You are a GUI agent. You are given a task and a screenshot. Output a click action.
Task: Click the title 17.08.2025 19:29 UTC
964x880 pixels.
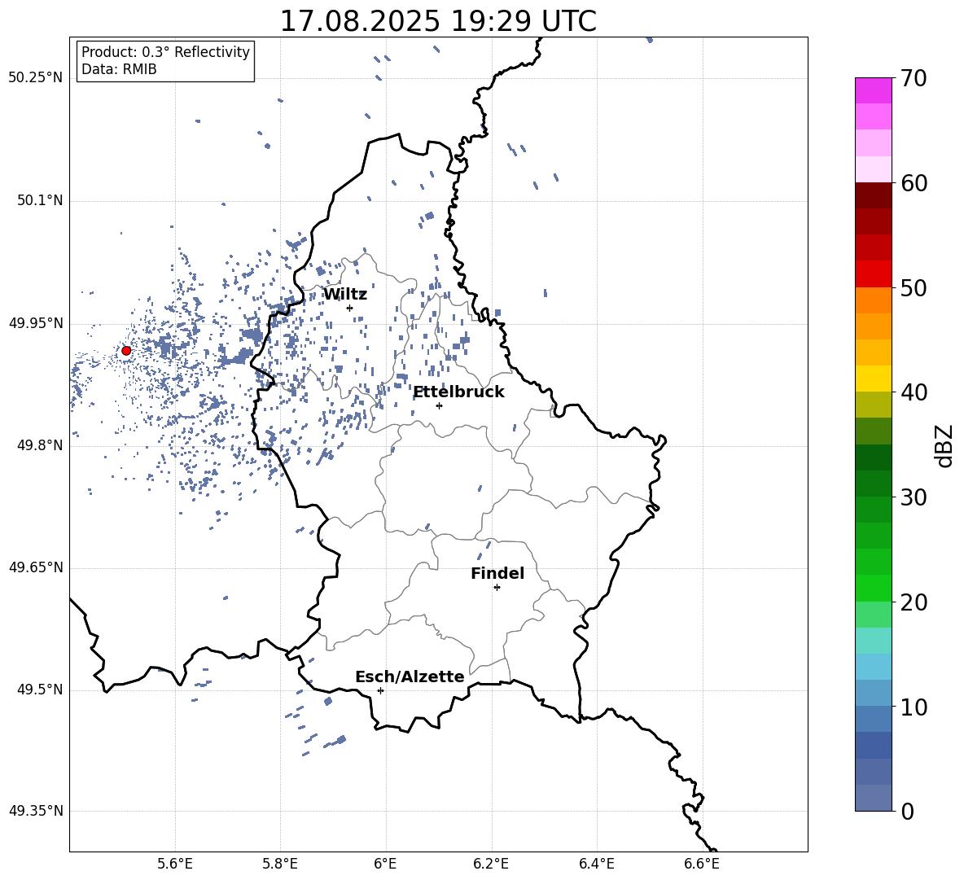point(438,21)
